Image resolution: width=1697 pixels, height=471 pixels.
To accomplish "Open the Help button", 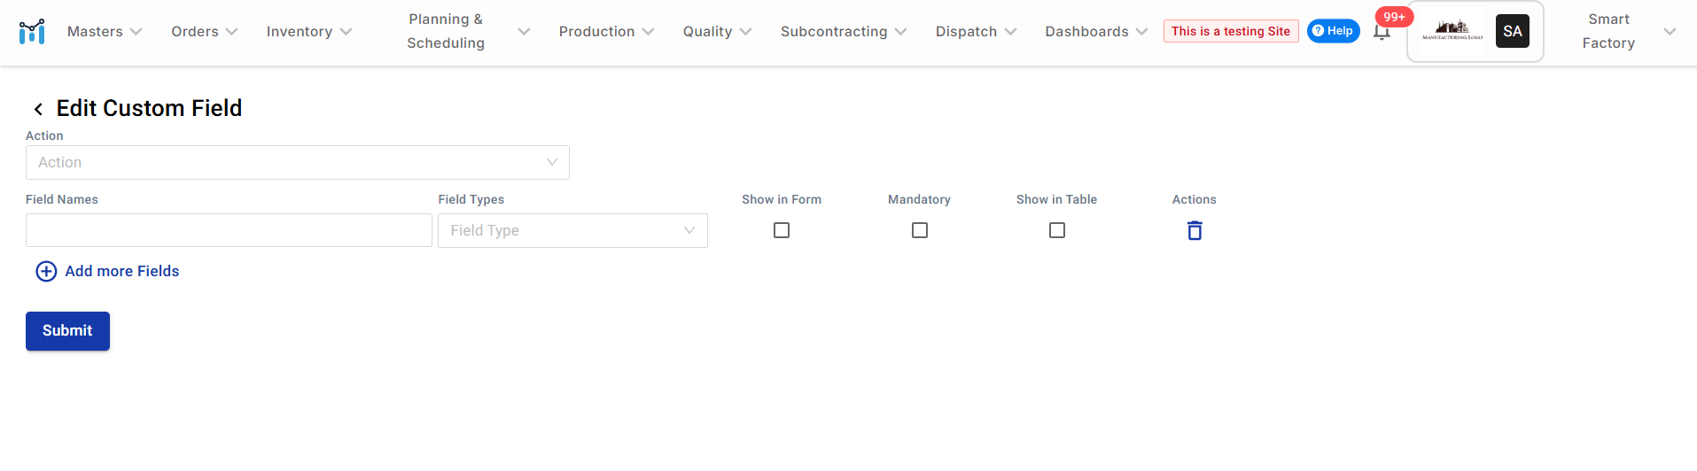I will click(x=1333, y=31).
